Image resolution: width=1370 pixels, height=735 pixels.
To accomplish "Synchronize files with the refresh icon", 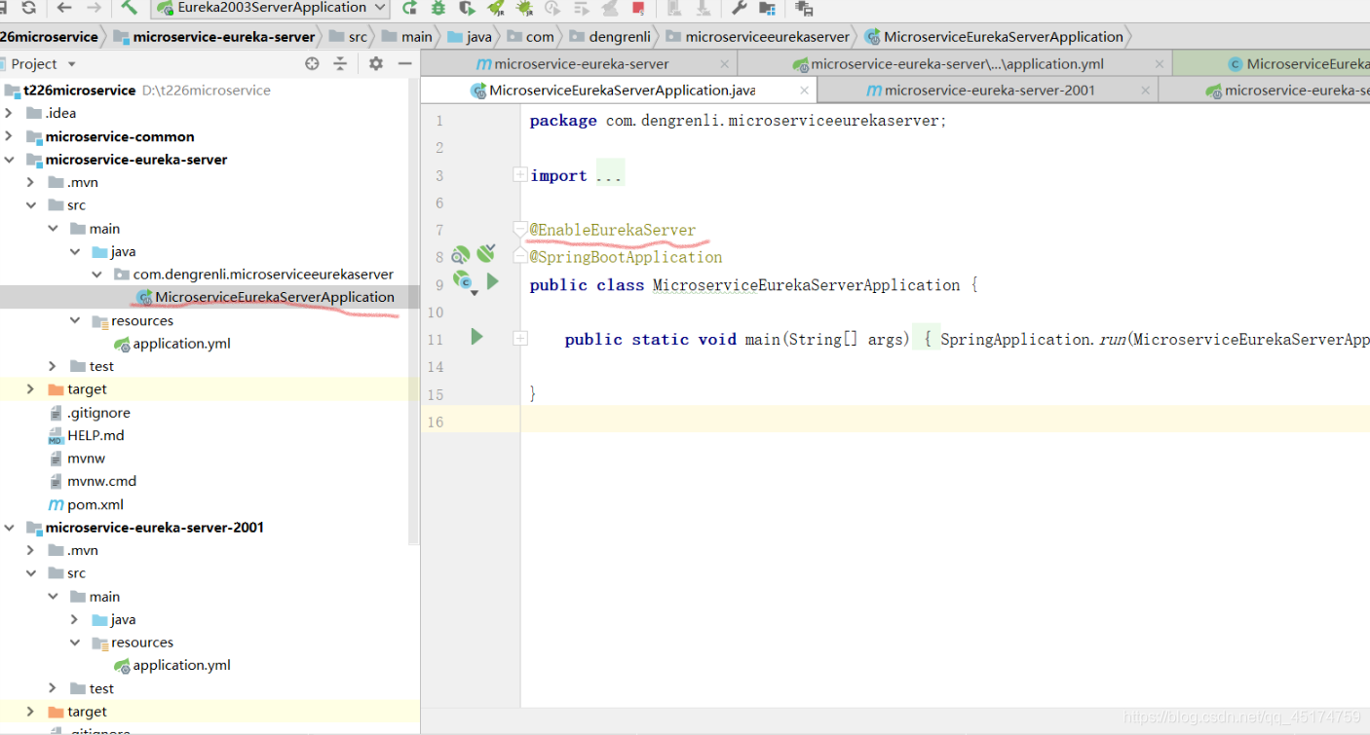I will 29,8.
